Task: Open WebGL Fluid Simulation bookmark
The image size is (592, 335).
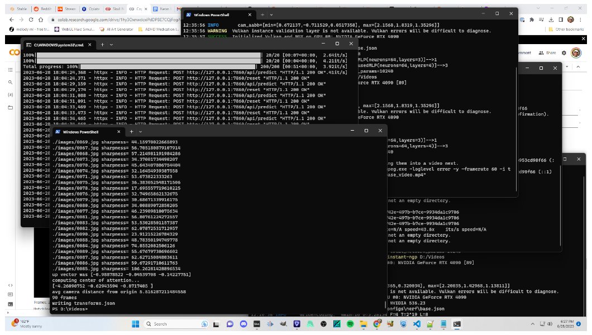Action: (x=74, y=29)
